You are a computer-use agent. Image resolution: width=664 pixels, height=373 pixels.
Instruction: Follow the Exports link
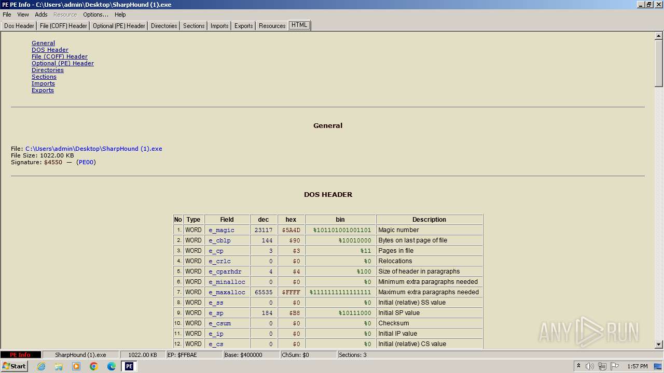point(43,90)
